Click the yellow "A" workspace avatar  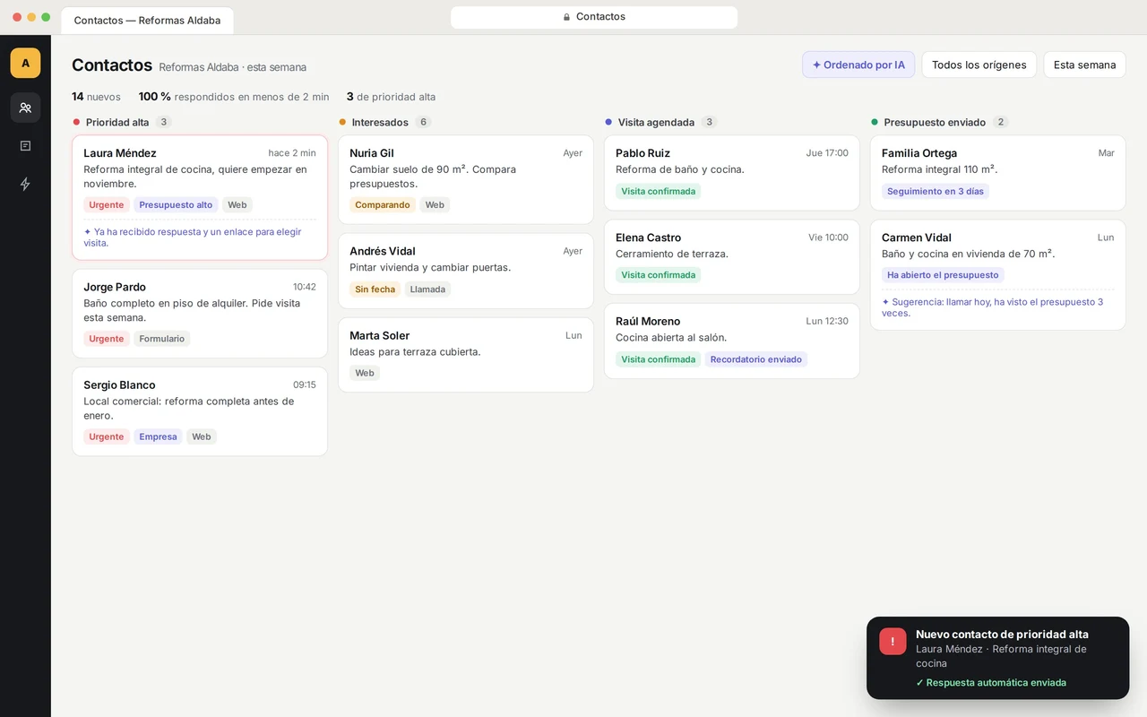[25, 63]
